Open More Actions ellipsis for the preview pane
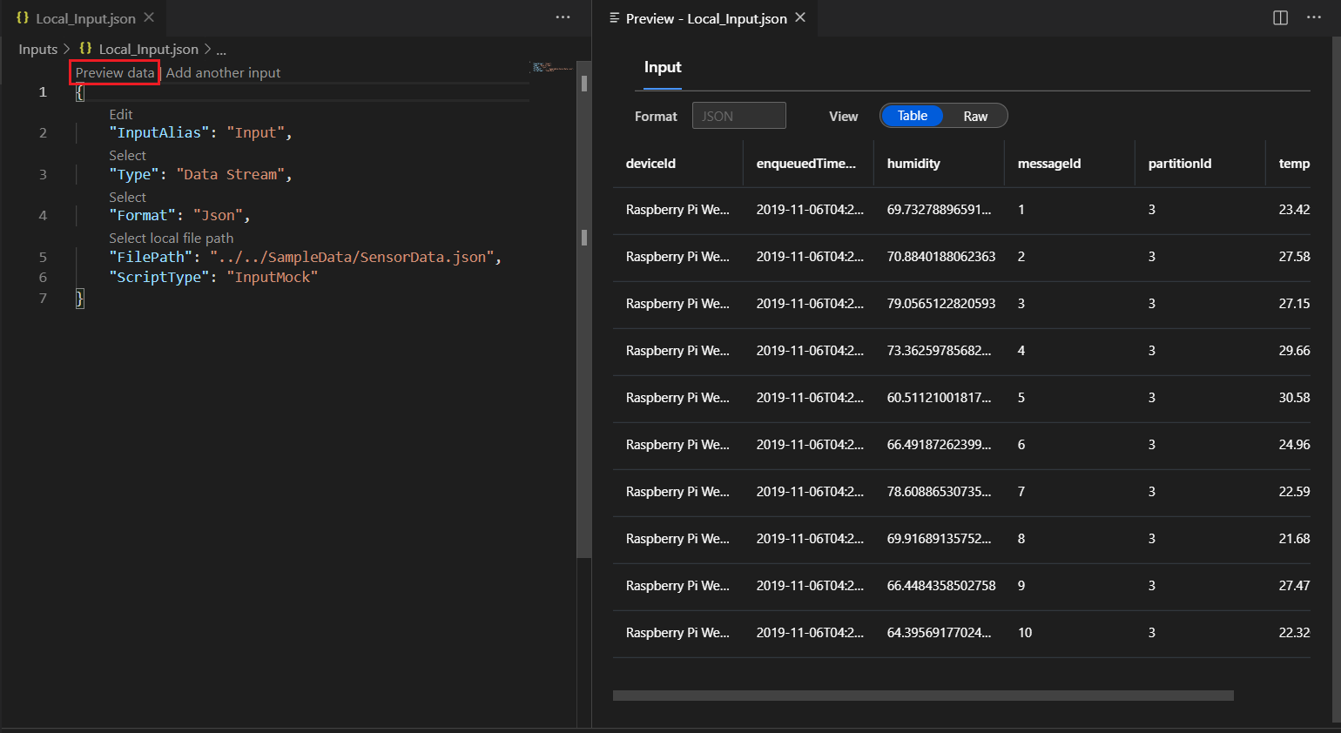Viewport: 1341px width, 733px height. (x=1313, y=17)
